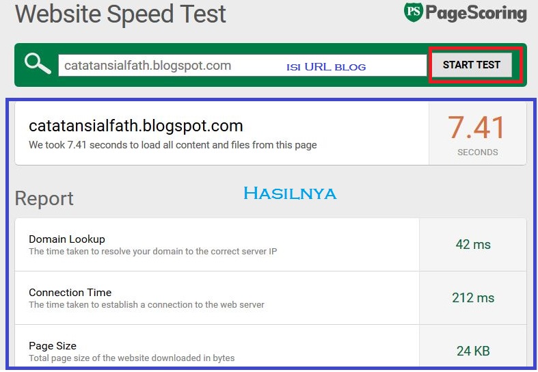The width and height of the screenshot is (538, 372).
Task: Select the Website Speed Test heading
Action: click(x=120, y=14)
